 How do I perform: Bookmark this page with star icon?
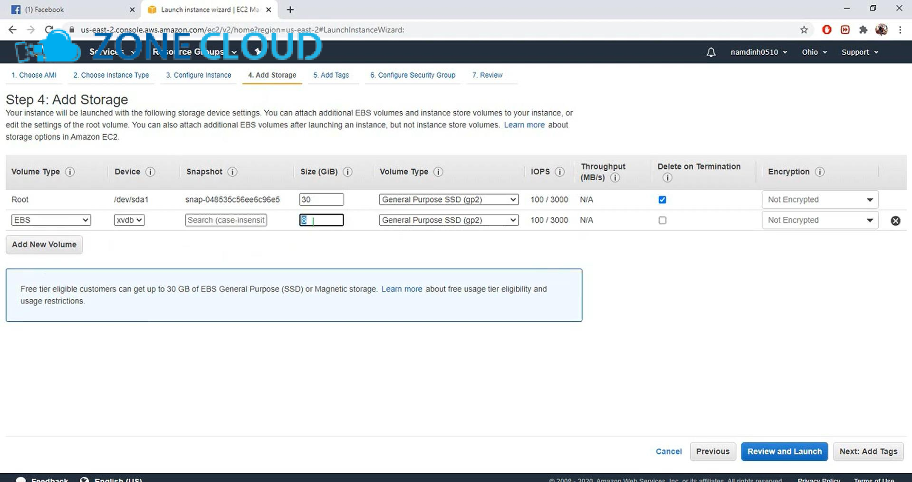point(804,30)
